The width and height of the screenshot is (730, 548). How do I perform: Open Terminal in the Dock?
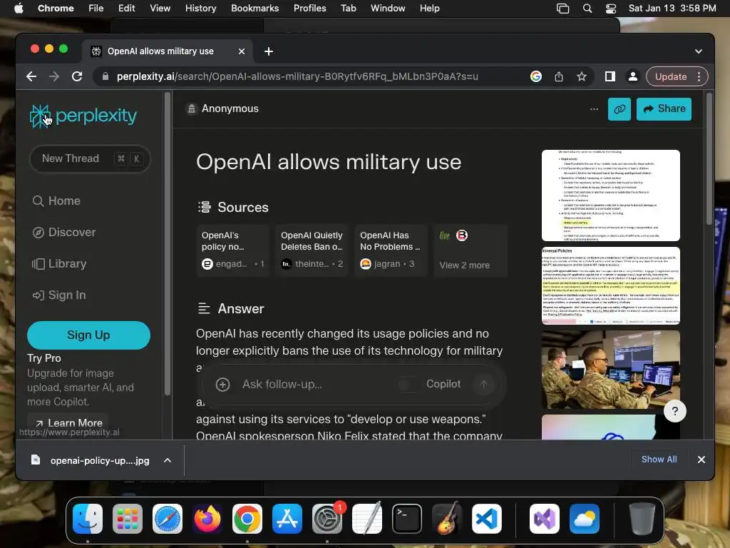pos(407,519)
